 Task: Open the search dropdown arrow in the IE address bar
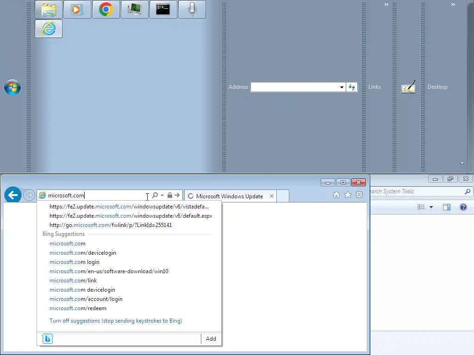162,196
